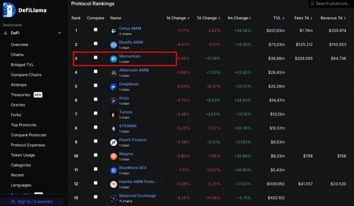Open the Balanced Exchange protocol link
This screenshot has height=206, width=354.
(x=137, y=196)
